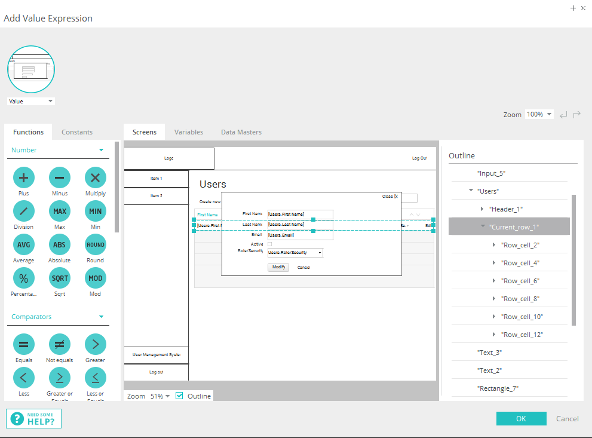Click the Greater or Equals comparator
Viewport: 592px width, 438px height.
(x=59, y=378)
